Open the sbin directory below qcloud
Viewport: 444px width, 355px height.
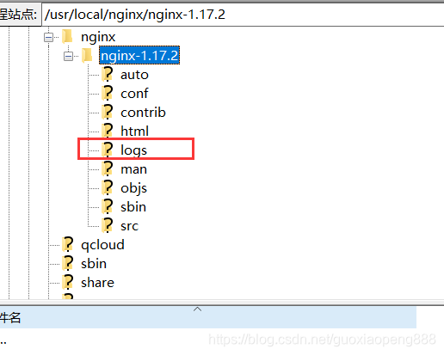pyautogui.click(x=94, y=264)
